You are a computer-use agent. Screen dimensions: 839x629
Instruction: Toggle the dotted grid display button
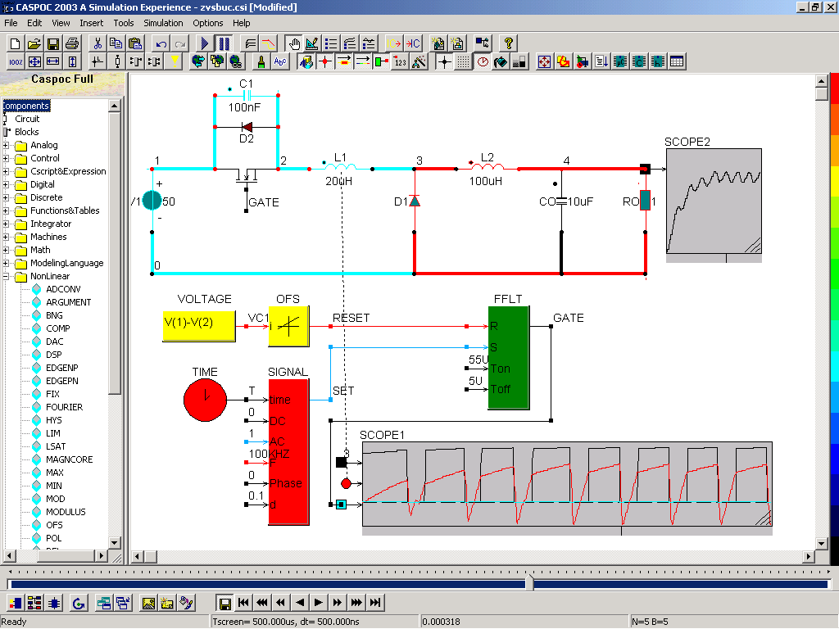pyautogui.click(x=464, y=61)
